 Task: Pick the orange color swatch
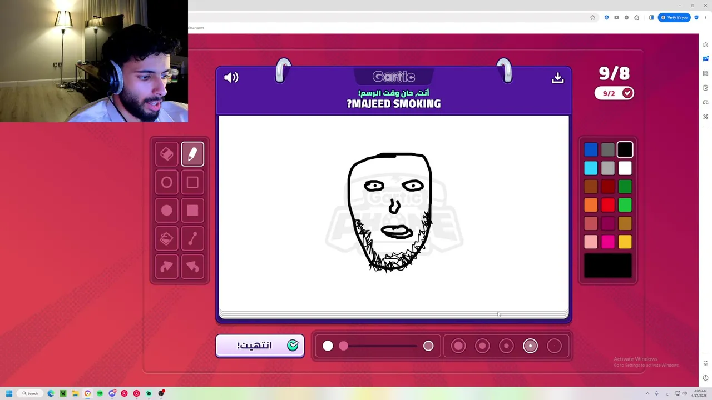591,205
